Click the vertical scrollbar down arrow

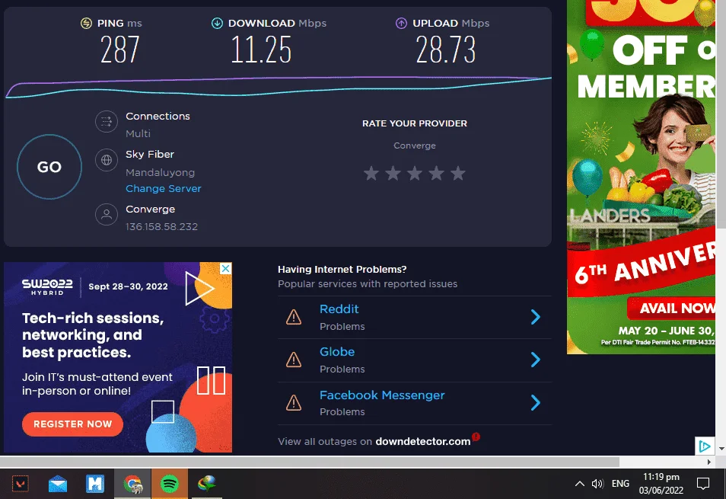(x=721, y=449)
